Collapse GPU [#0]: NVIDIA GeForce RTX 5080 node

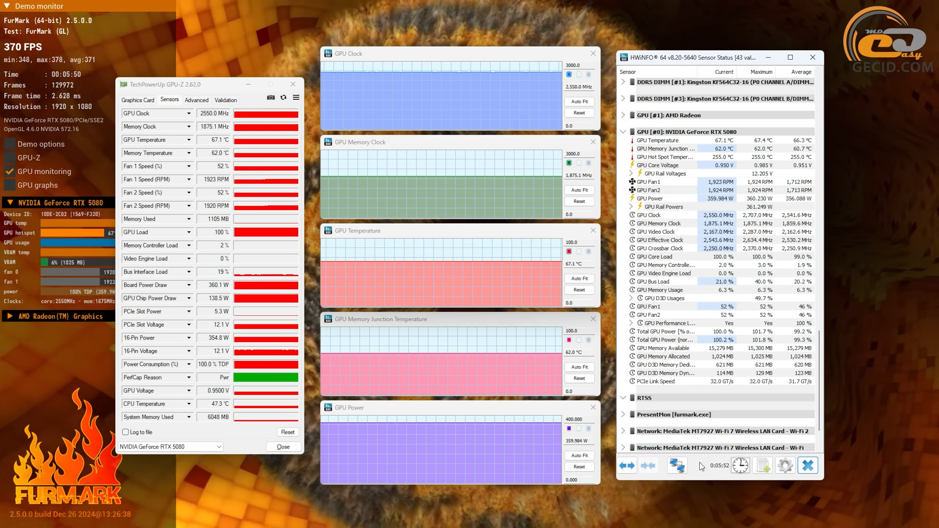[x=623, y=132]
